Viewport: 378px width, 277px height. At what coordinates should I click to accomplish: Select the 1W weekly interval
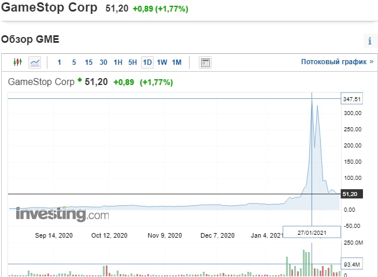pyautogui.click(x=162, y=62)
